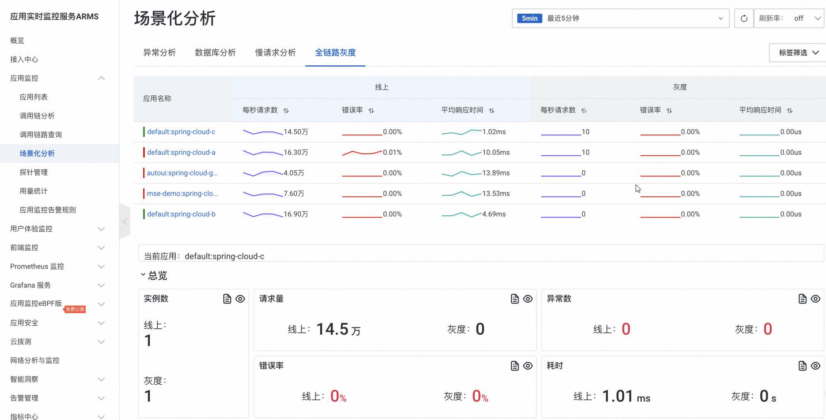Toggle eye icon on 请求量 card
This screenshot has width=826, height=420.
click(528, 299)
